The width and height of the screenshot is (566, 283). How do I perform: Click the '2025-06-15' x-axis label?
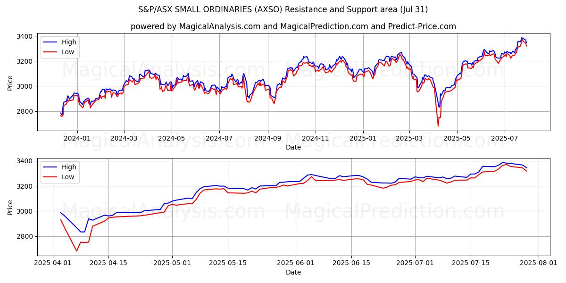point(352,263)
